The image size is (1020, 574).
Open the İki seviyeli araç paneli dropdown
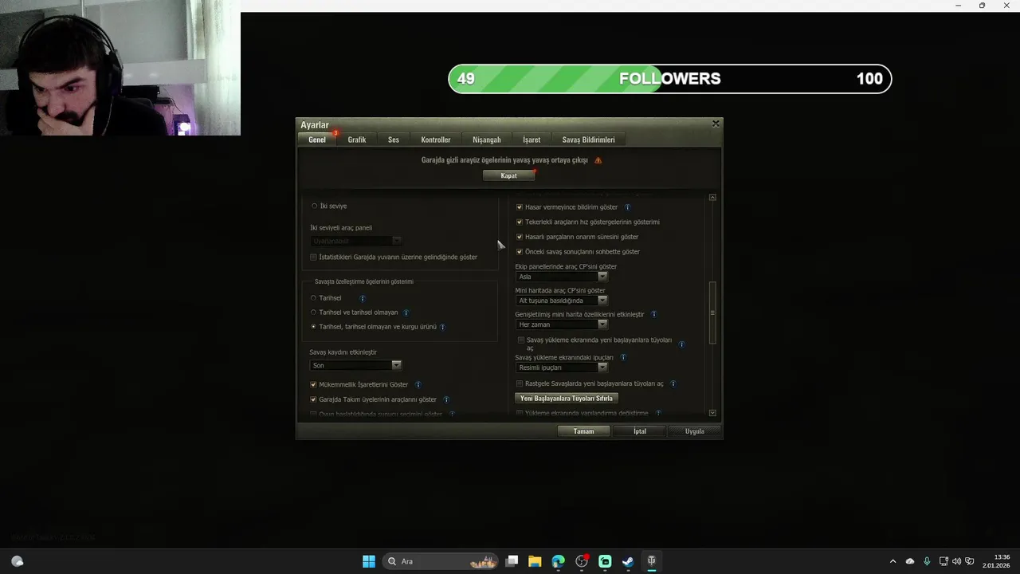click(x=355, y=241)
